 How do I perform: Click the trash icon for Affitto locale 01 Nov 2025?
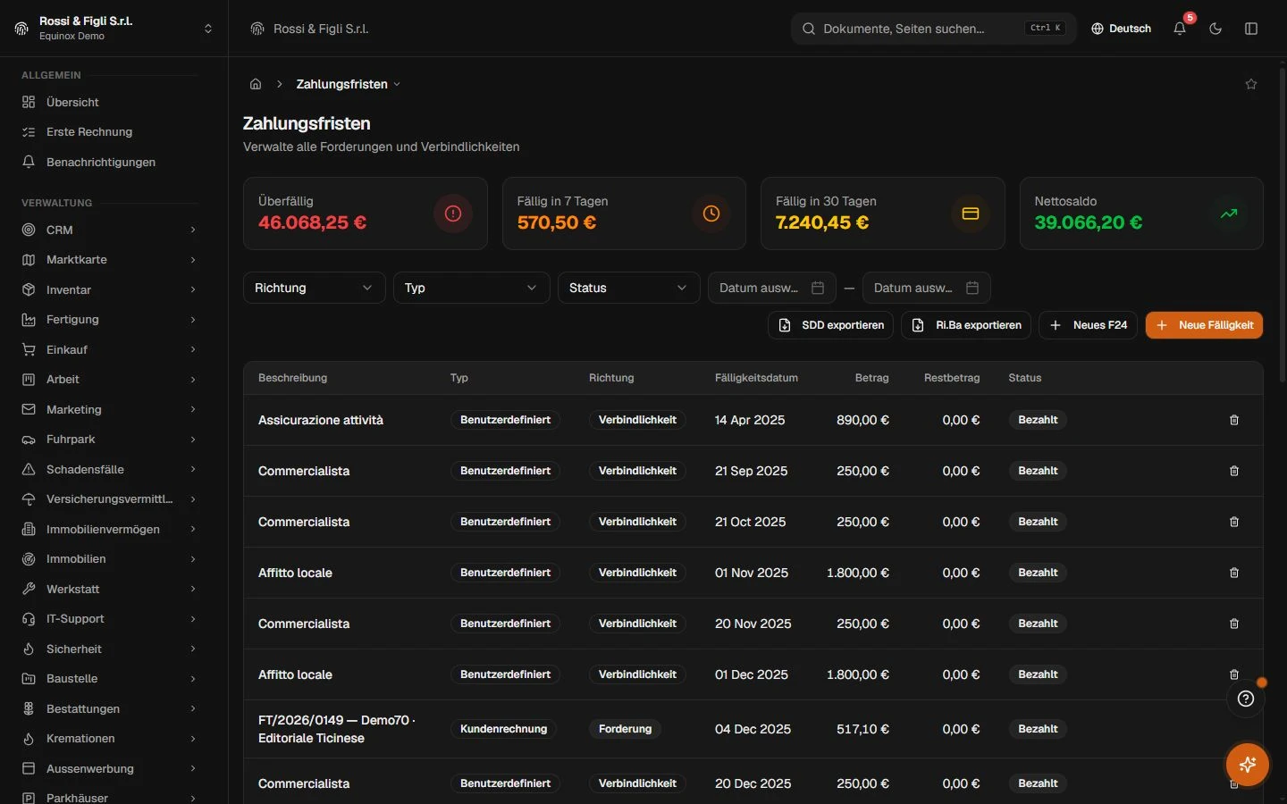coord(1234,573)
